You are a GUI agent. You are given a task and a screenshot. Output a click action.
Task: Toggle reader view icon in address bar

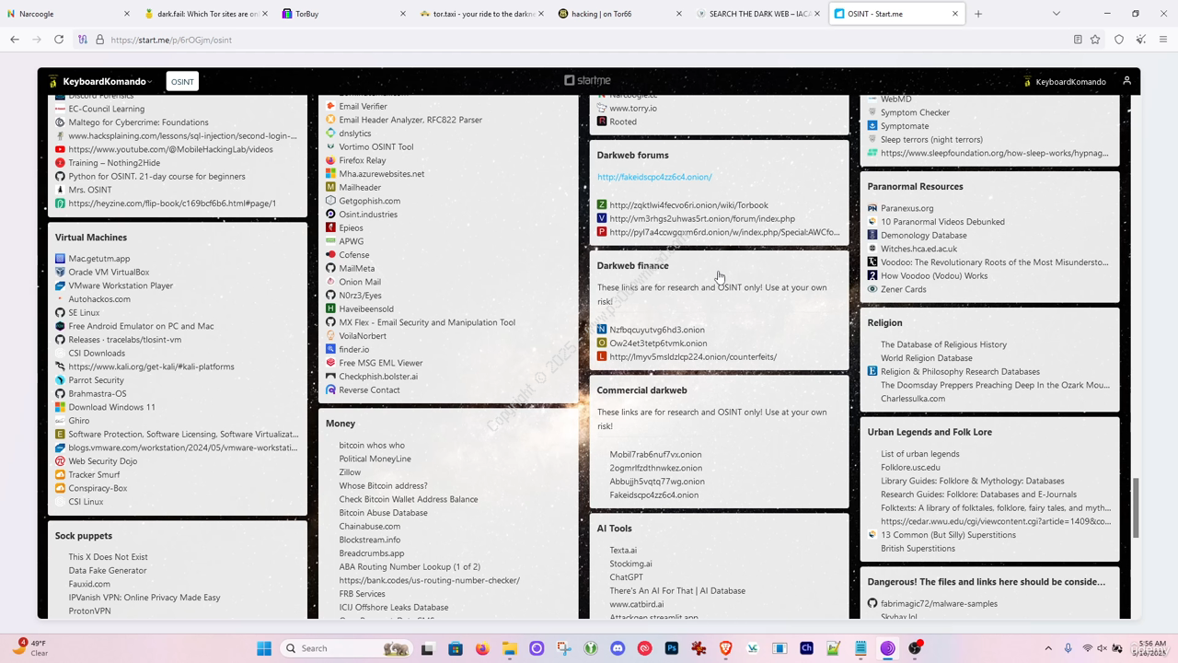(x=1078, y=40)
